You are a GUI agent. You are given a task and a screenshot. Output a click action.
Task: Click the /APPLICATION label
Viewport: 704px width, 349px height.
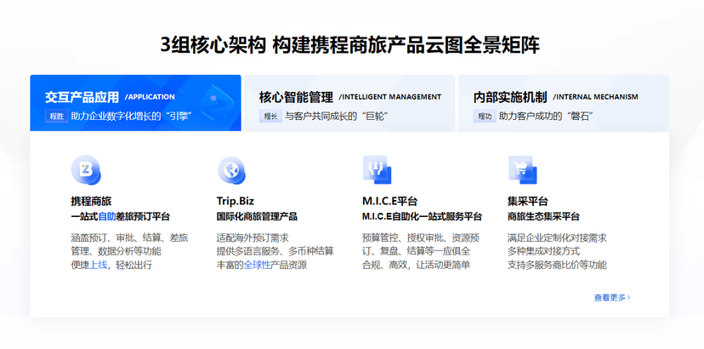click(x=150, y=97)
